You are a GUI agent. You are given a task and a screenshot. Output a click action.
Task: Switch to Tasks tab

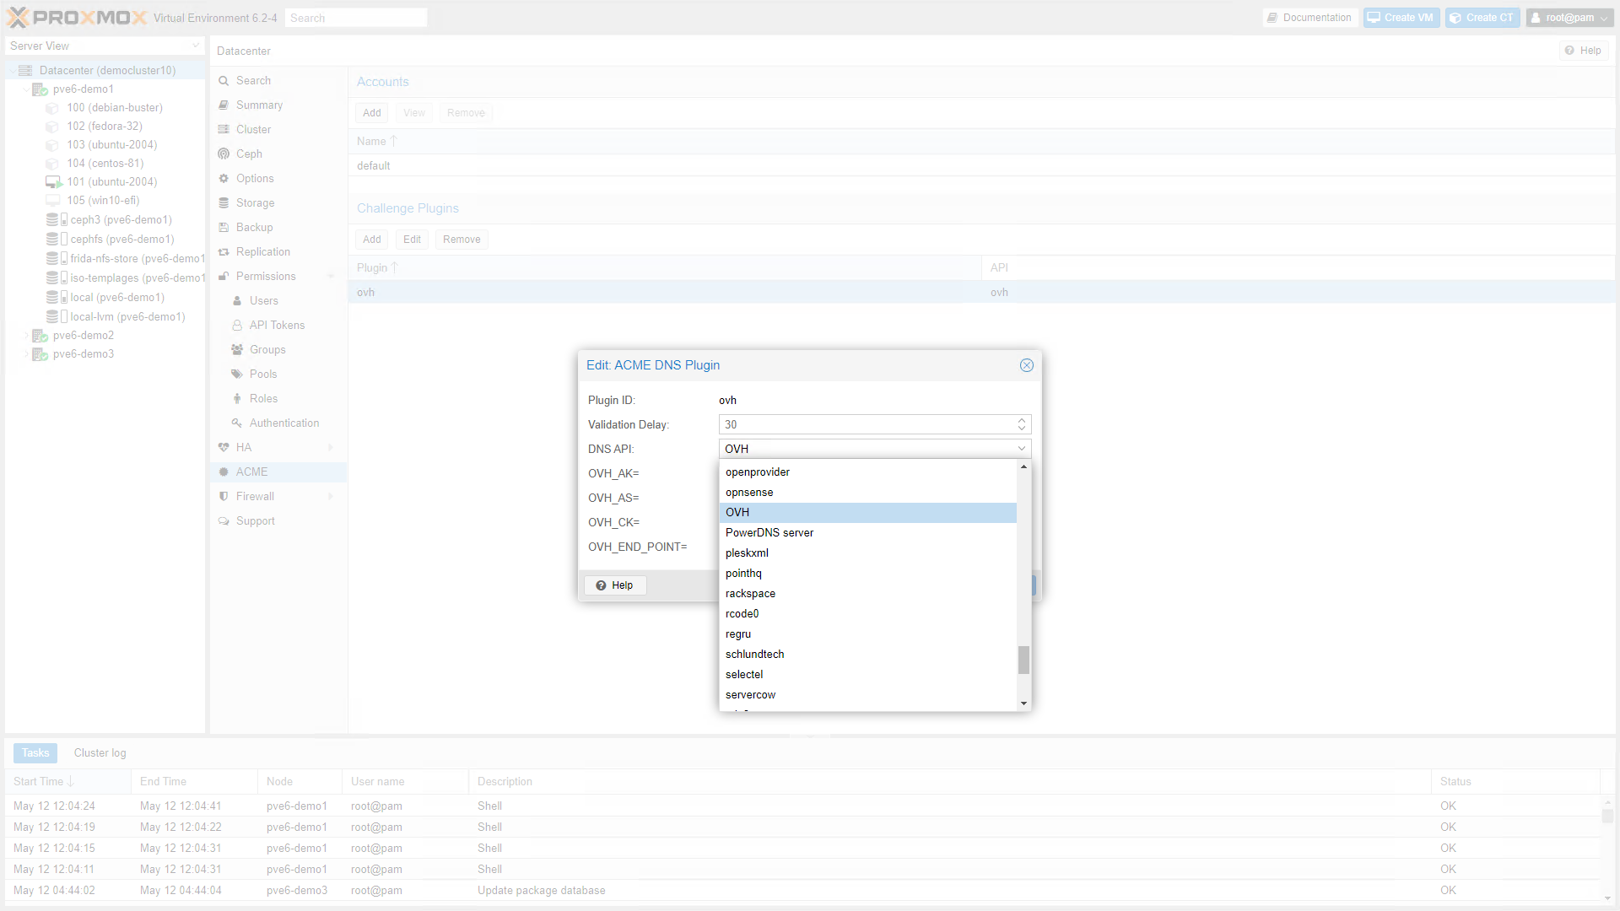coord(35,753)
